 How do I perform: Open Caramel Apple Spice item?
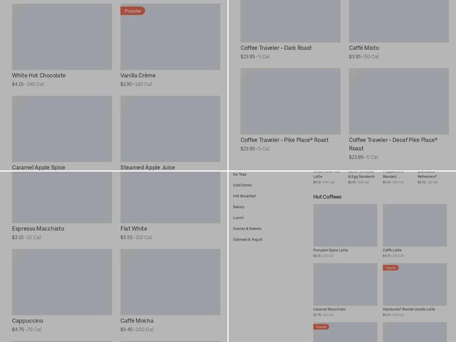tap(62, 129)
